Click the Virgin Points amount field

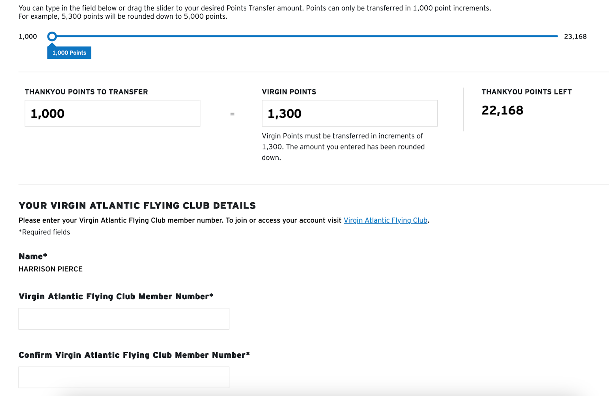click(349, 113)
